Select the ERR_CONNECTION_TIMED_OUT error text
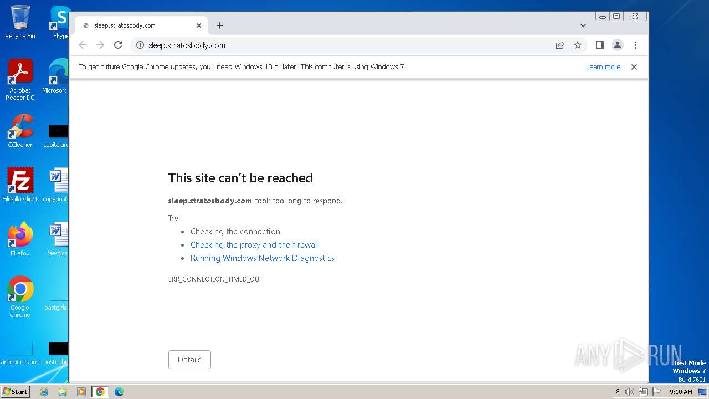The width and height of the screenshot is (709, 399). click(215, 279)
